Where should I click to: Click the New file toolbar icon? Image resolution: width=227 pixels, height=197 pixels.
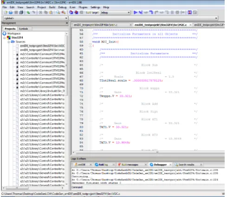coord(6,13)
